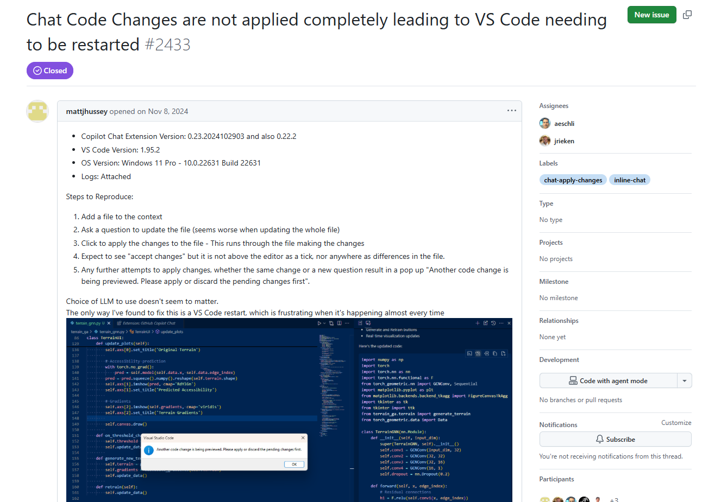Viewport: 721px width, 502px height.
Task: Click the +3 additional participants indicator
Action: point(614,500)
